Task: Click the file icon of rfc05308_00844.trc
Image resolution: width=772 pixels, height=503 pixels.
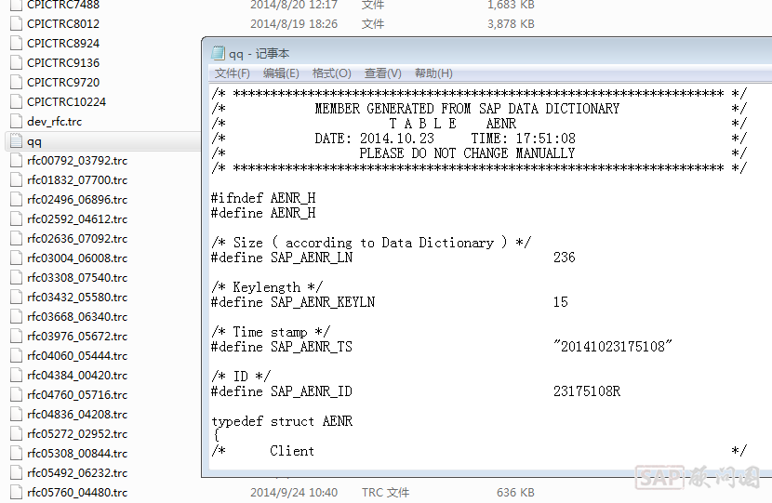Action: 16,454
